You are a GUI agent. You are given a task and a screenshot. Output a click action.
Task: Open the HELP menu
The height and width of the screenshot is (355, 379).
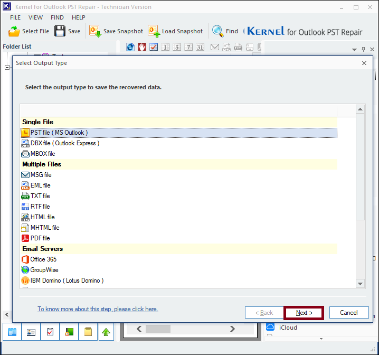[78, 17]
